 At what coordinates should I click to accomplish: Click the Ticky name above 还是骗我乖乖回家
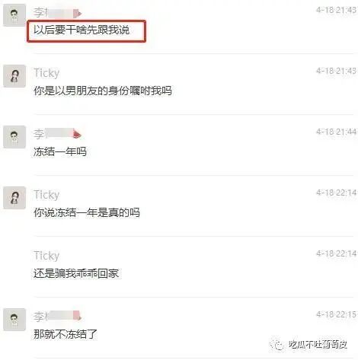click(46, 256)
